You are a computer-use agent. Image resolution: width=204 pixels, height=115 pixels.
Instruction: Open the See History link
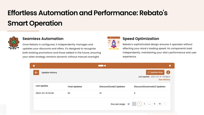point(164,79)
